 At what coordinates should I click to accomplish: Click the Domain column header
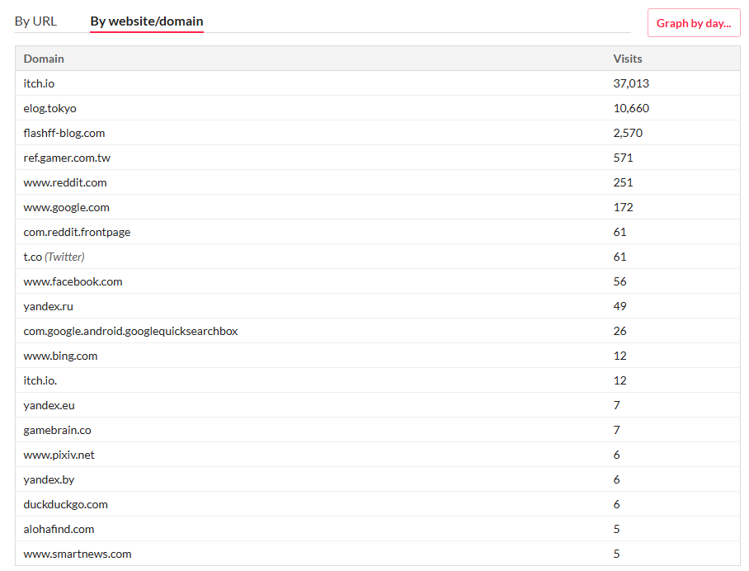point(44,59)
